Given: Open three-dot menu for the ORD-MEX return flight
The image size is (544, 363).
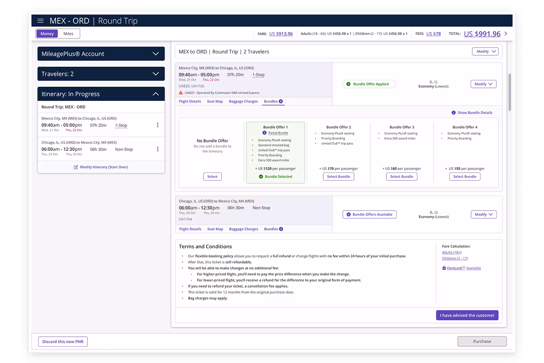Looking at the screenshot, I should click(157, 150).
